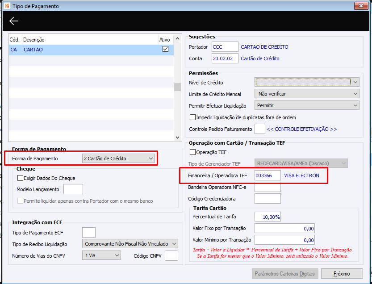Click the Valor Mínimo por Transação field
372x284 pixels.
pos(284,240)
